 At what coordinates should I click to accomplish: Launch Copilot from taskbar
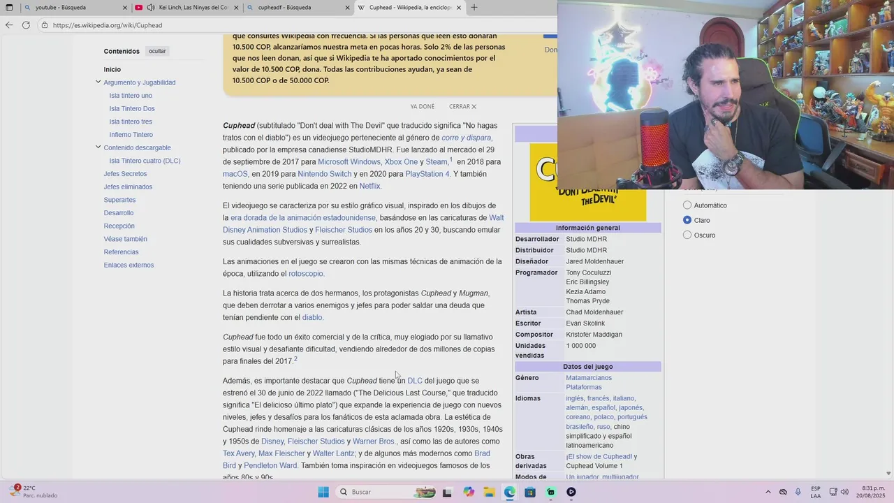click(x=469, y=492)
